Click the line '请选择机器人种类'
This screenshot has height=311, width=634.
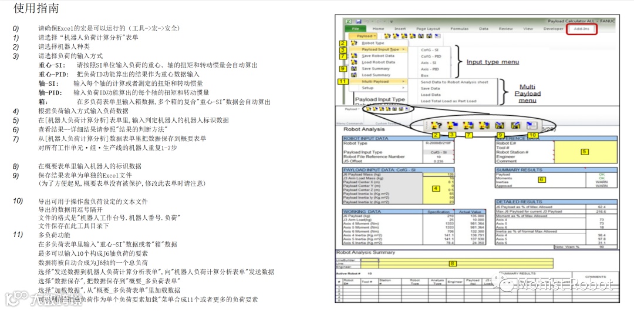coord(65,47)
